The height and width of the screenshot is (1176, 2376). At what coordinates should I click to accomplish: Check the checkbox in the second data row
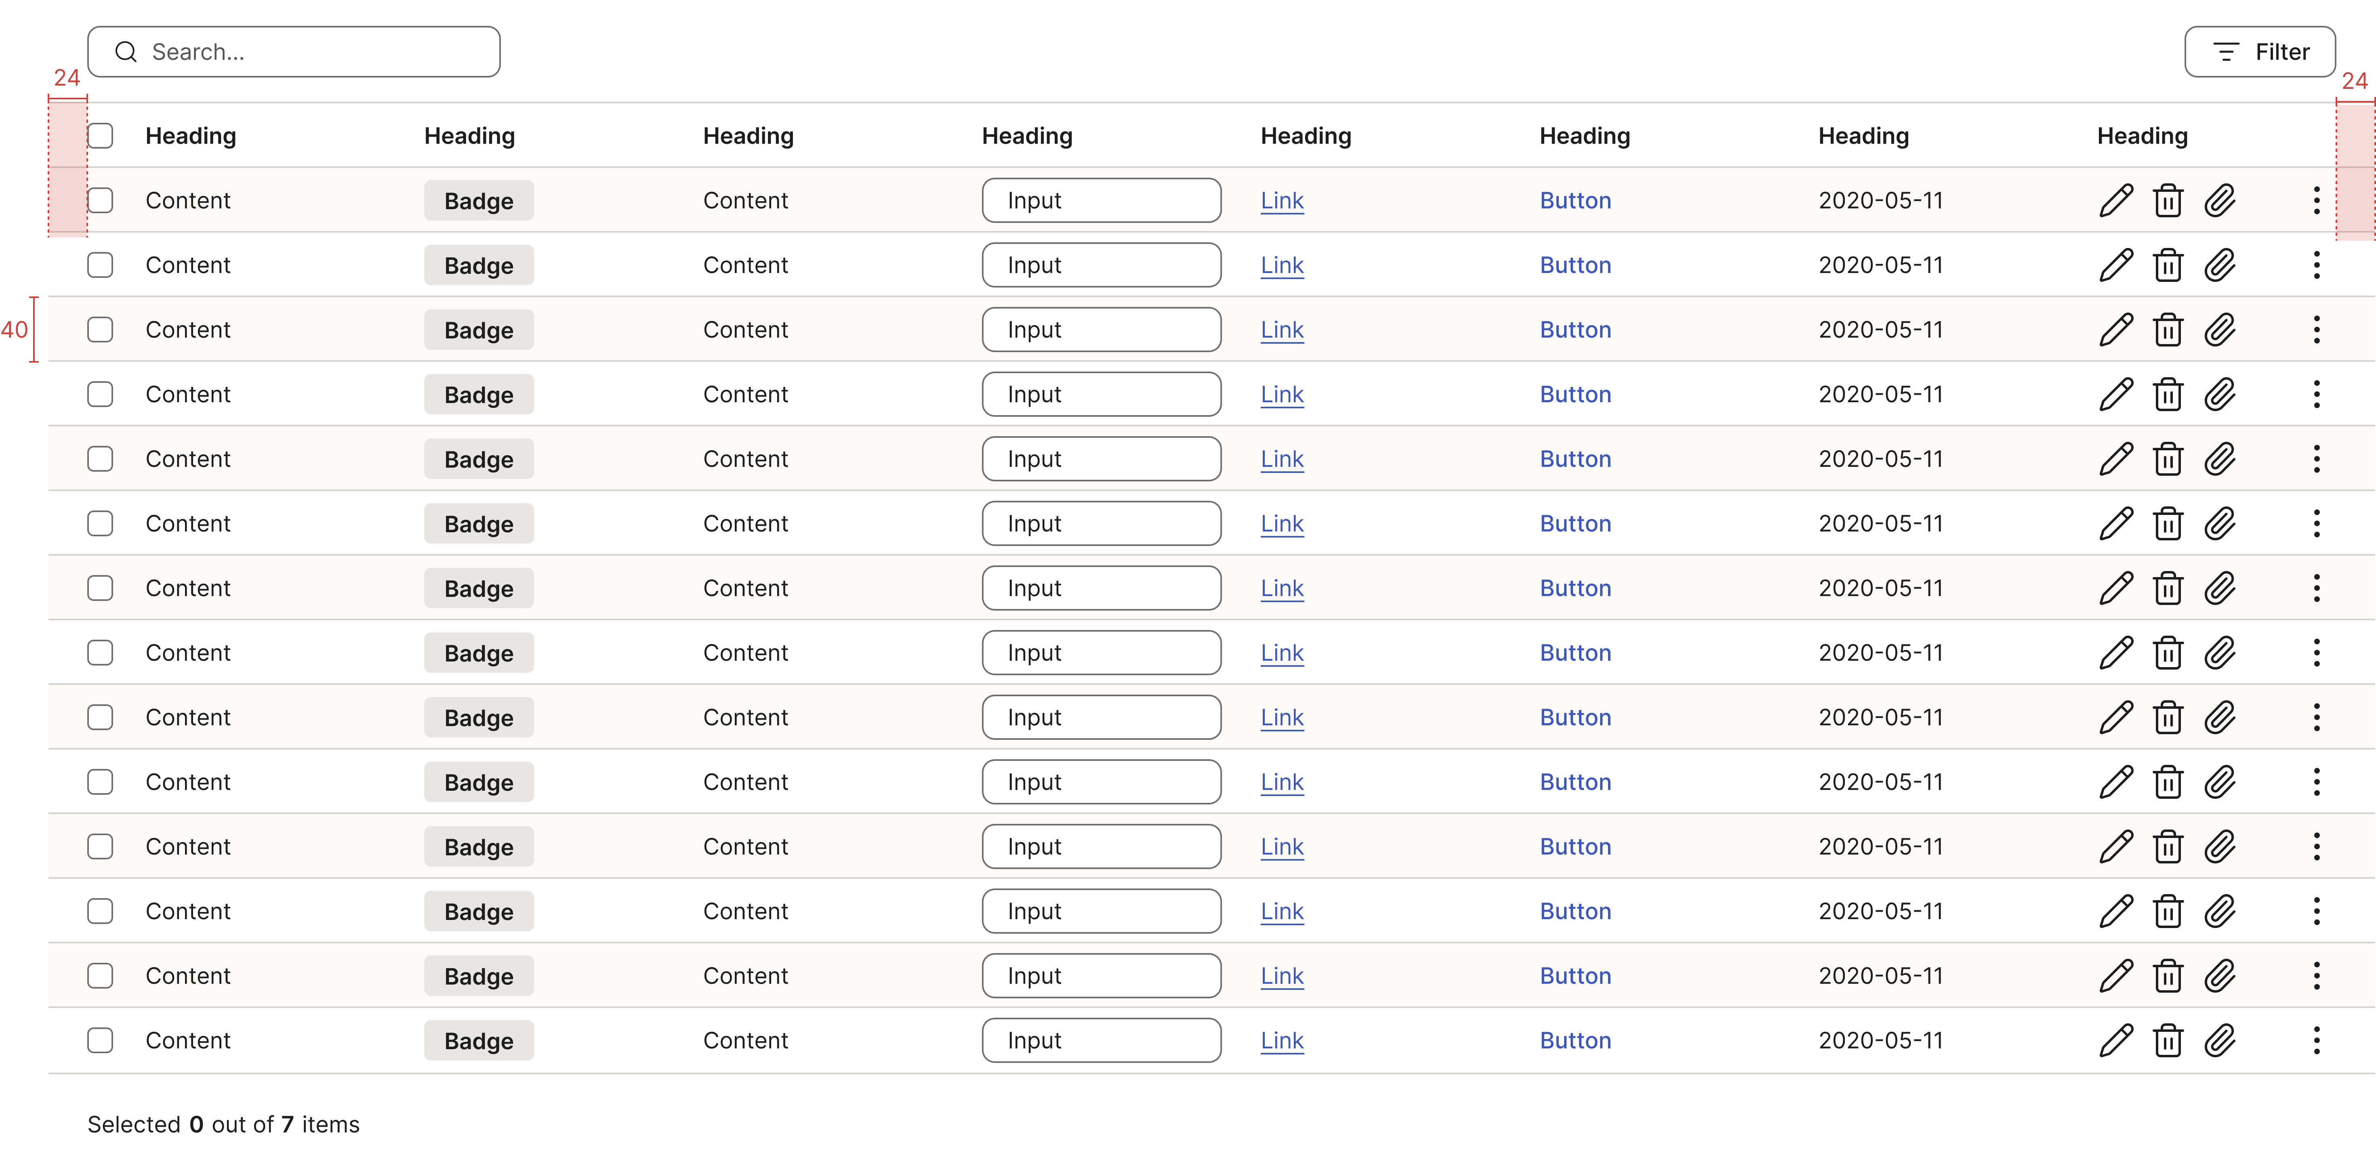coord(101,265)
